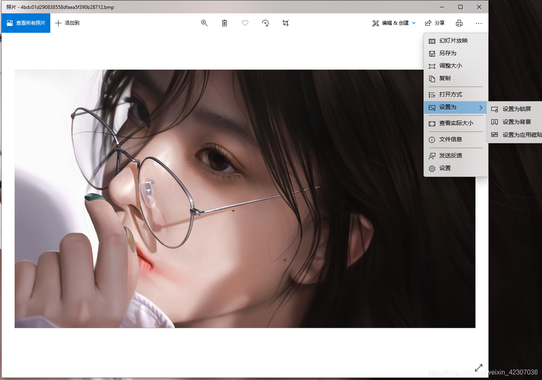This screenshot has width=542, height=380.
Task: Minimize the Photos window
Action: pyautogui.click(x=442, y=7)
